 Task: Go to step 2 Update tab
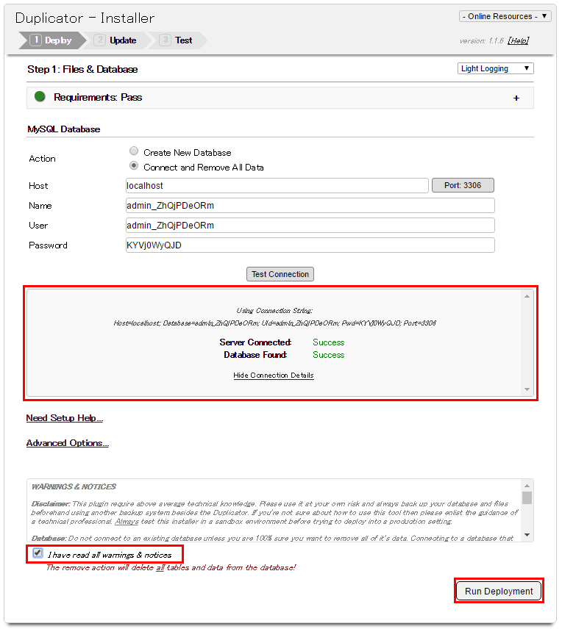tap(118, 40)
